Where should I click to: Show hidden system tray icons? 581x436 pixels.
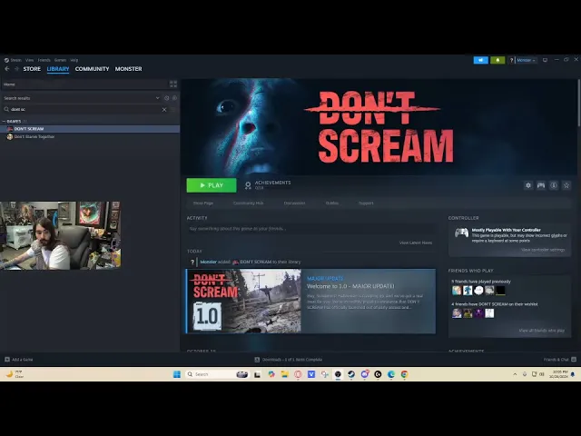coord(515,374)
